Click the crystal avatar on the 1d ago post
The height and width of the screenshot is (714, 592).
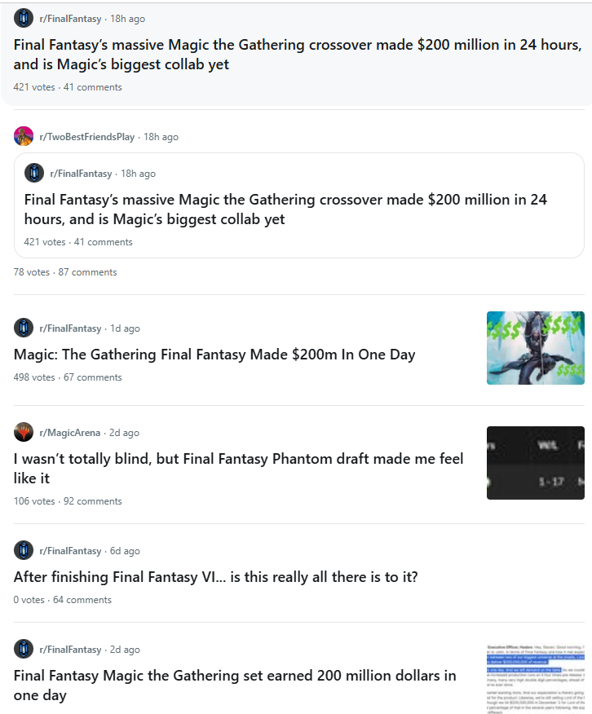pos(24,328)
